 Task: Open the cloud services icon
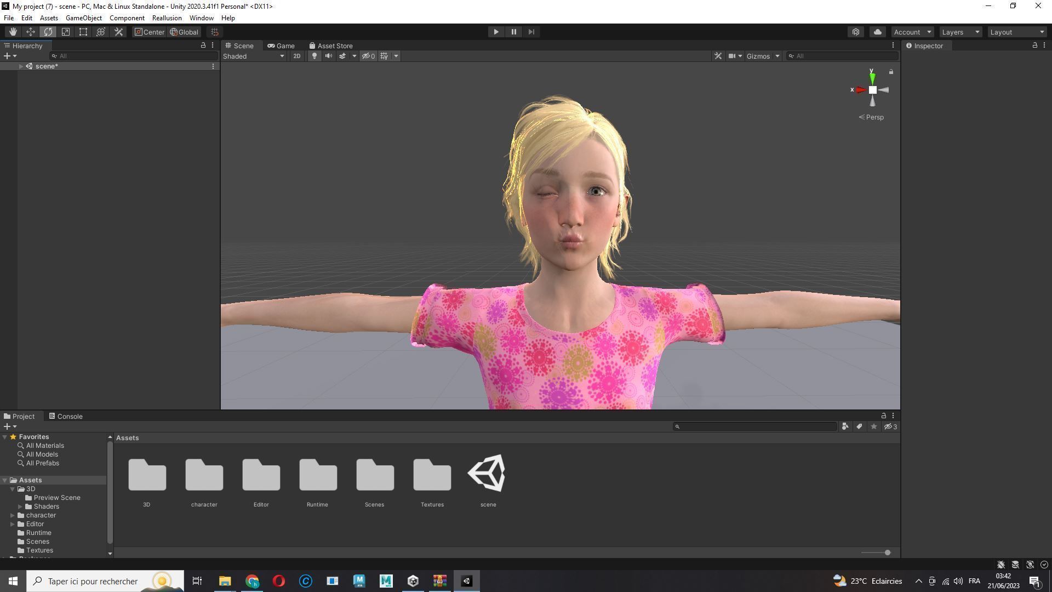click(x=877, y=32)
